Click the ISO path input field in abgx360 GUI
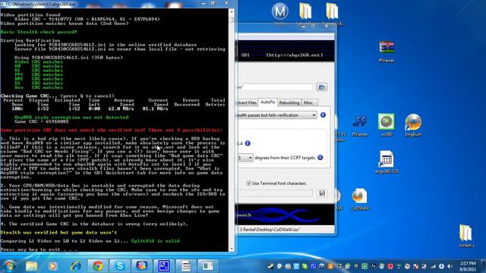Image resolution: width=486 pixels, height=273 pixels. pyautogui.click(x=275, y=87)
